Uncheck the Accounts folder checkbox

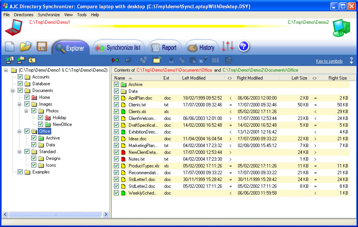click(x=20, y=77)
